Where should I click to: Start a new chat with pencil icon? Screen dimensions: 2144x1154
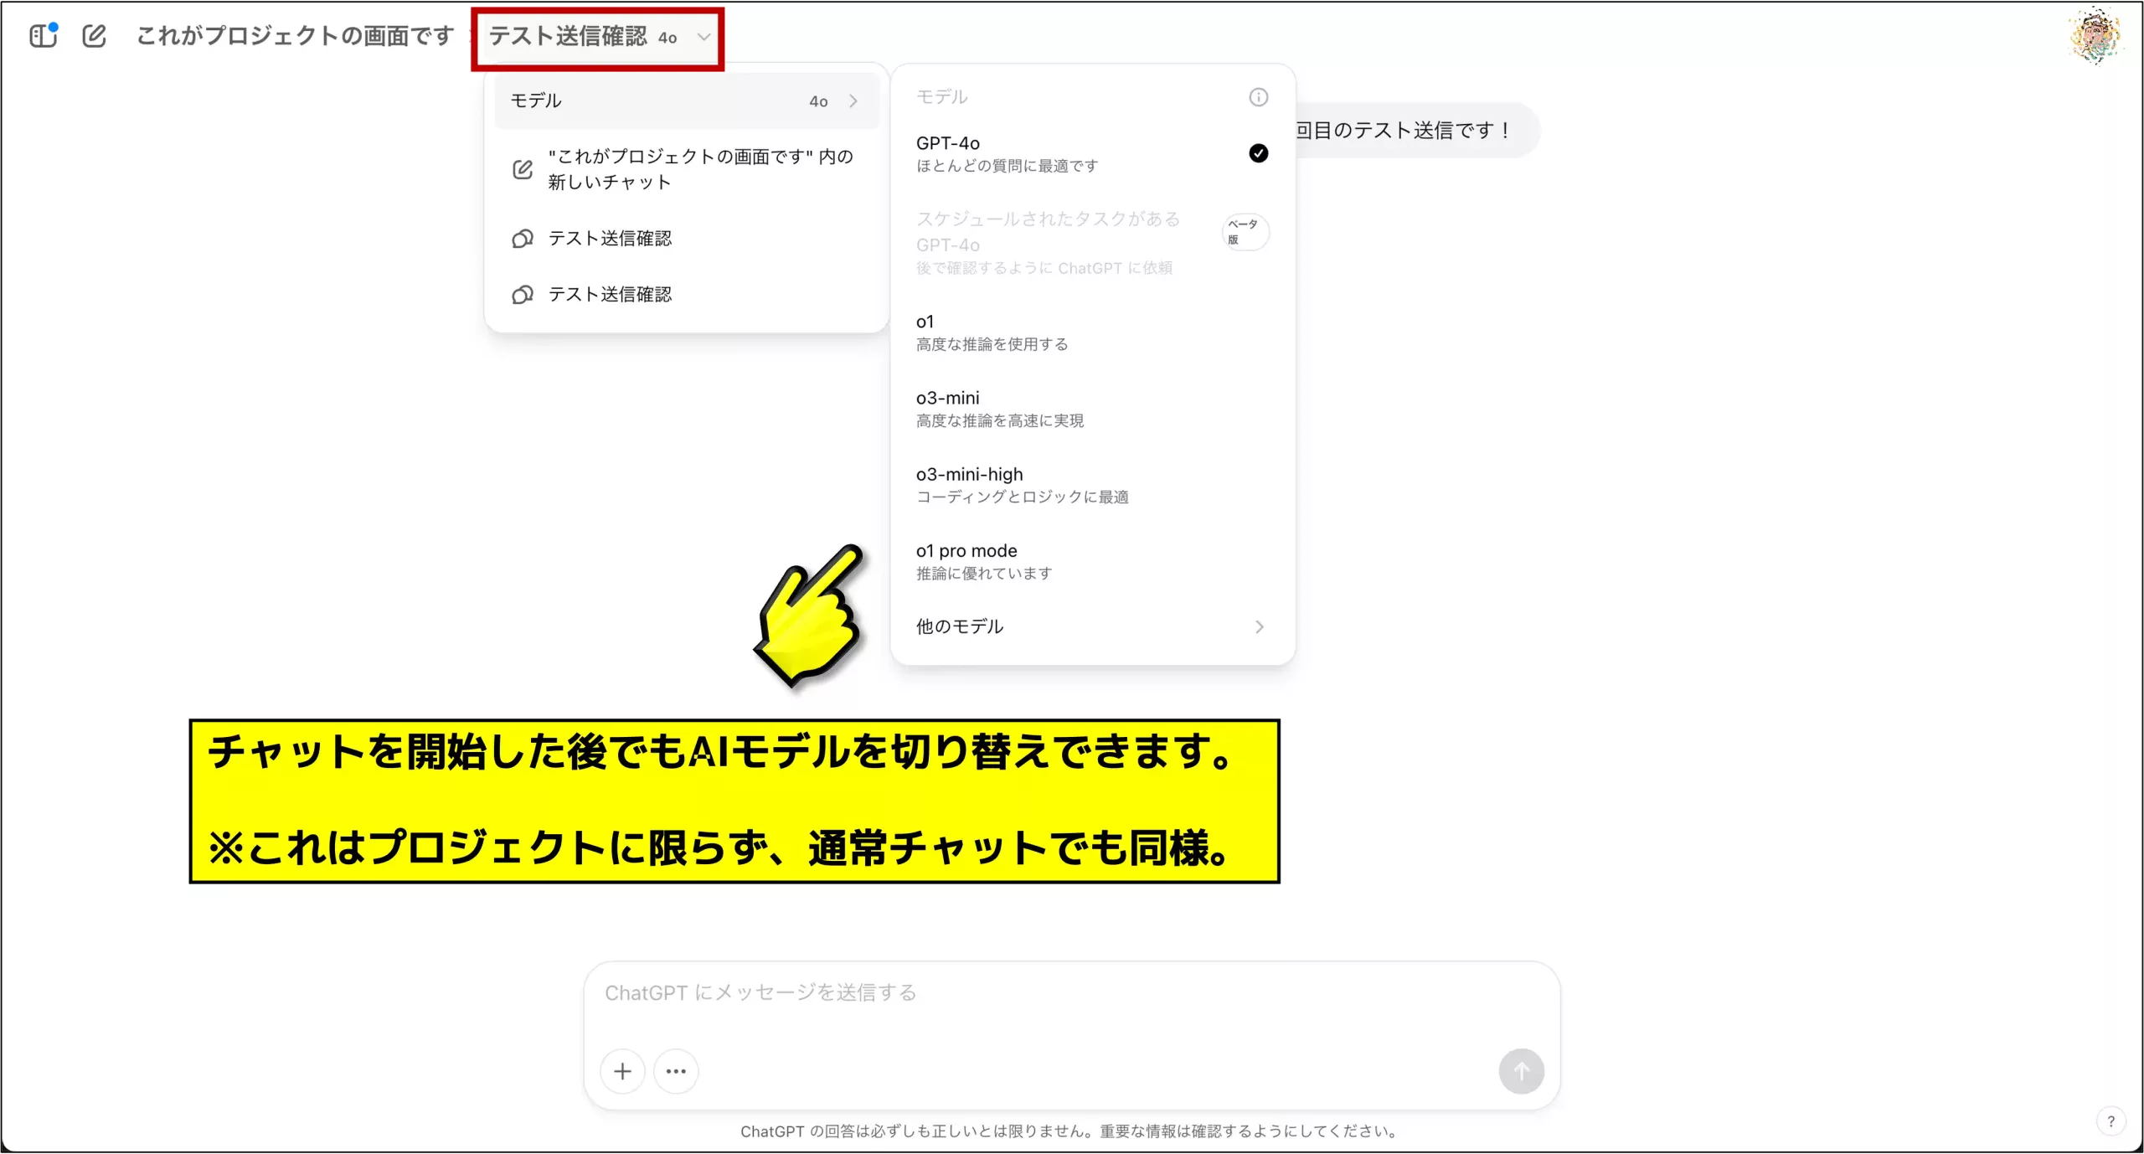94,35
